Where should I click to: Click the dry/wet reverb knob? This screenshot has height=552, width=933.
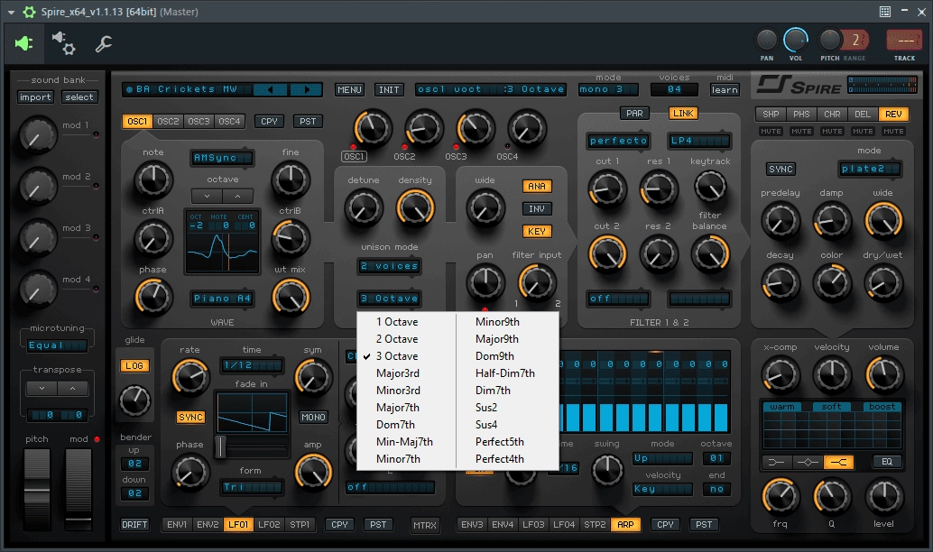(x=883, y=282)
